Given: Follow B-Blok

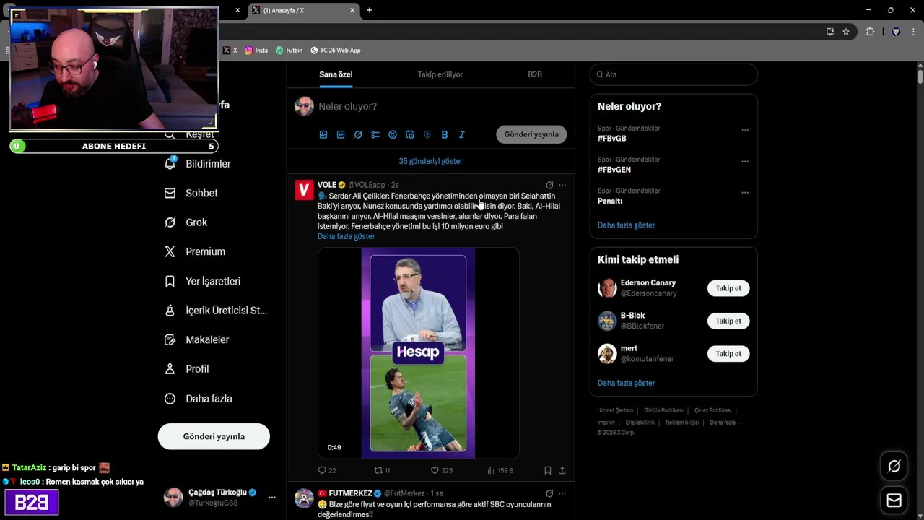Looking at the screenshot, I should (x=728, y=321).
